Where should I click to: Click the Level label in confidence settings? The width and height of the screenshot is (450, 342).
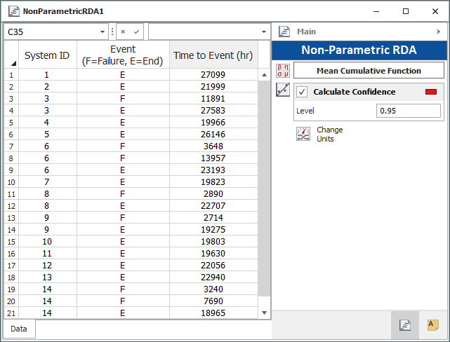(305, 111)
